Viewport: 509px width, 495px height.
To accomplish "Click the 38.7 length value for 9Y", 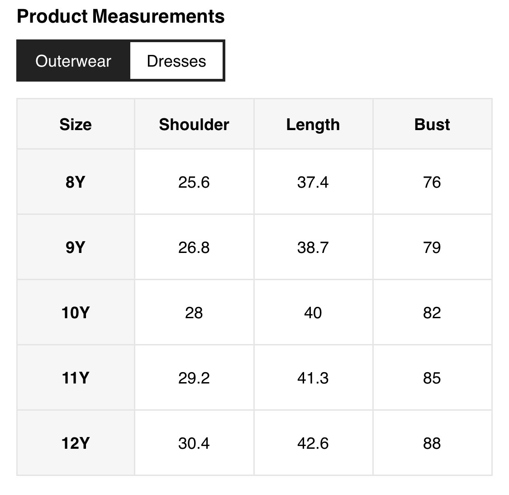I will coord(313,247).
